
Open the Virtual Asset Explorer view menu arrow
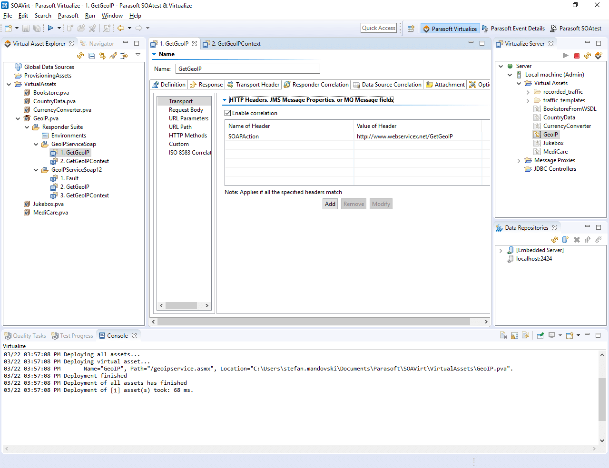point(138,55)
